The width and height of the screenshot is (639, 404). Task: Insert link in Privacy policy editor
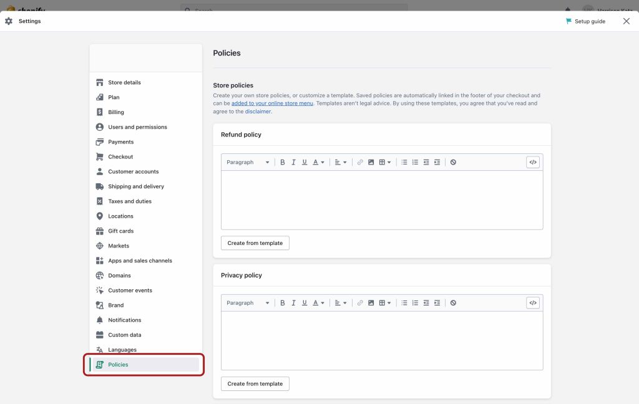[360, 303]
